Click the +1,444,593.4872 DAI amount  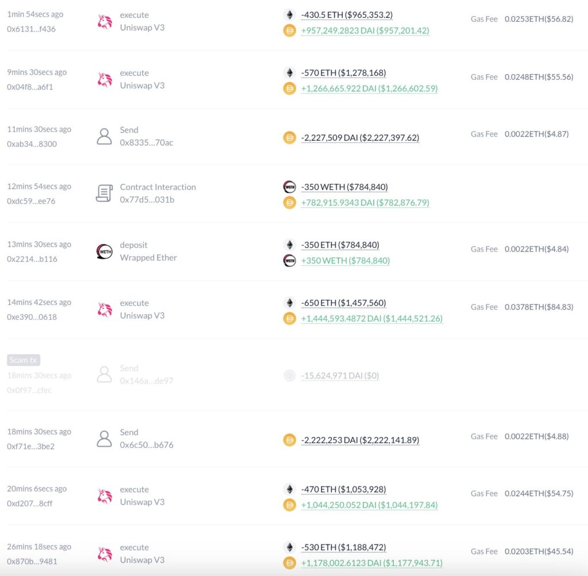[372, 319]
